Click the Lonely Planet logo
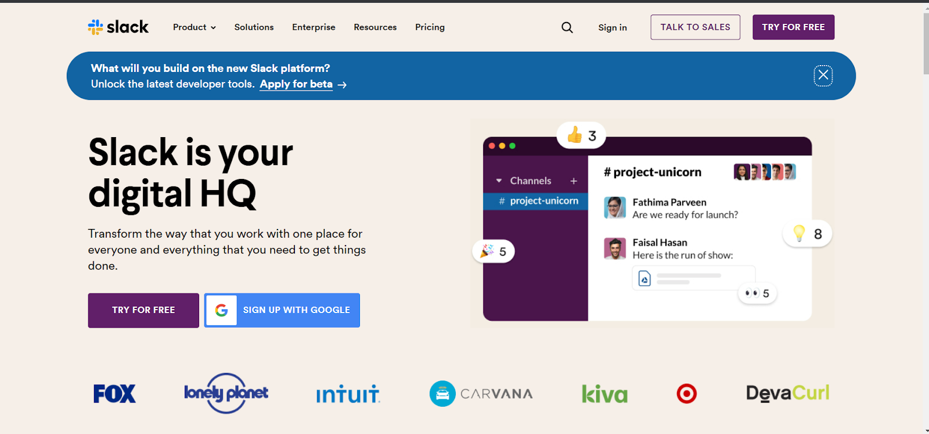Screen dimensions: 929x434 (226, 393)
